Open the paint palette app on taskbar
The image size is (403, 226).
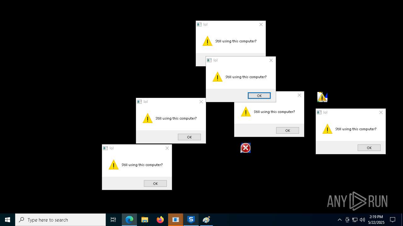coord(207,220)
